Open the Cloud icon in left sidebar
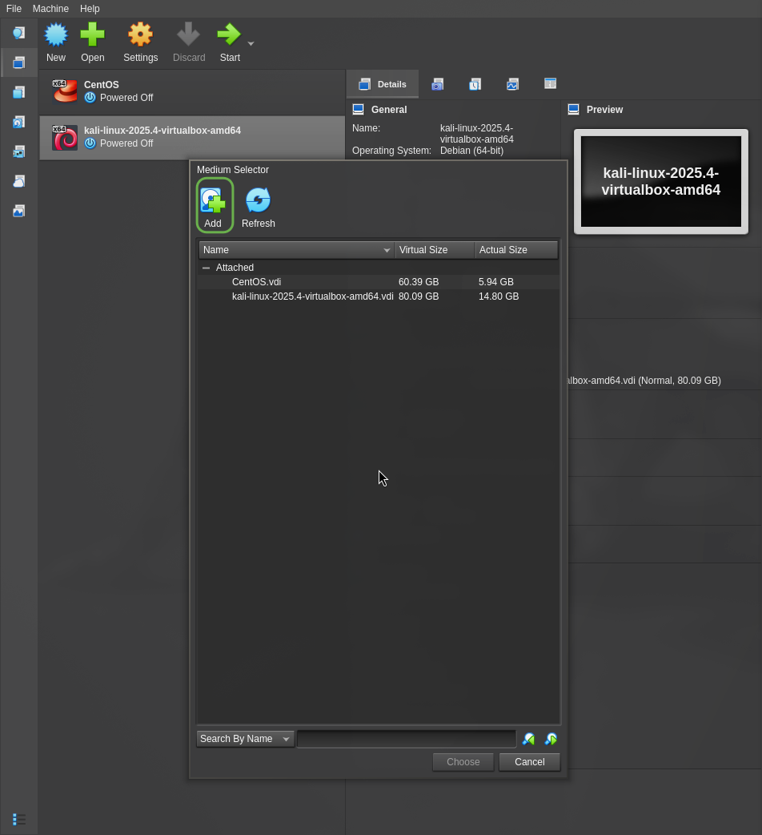The image size is (762, 835). [18, 182]
